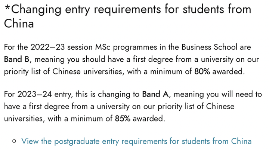Click the words 'Business School'
Screen dimensions: 269x150
pyautogui.click(x=210, y=47)
